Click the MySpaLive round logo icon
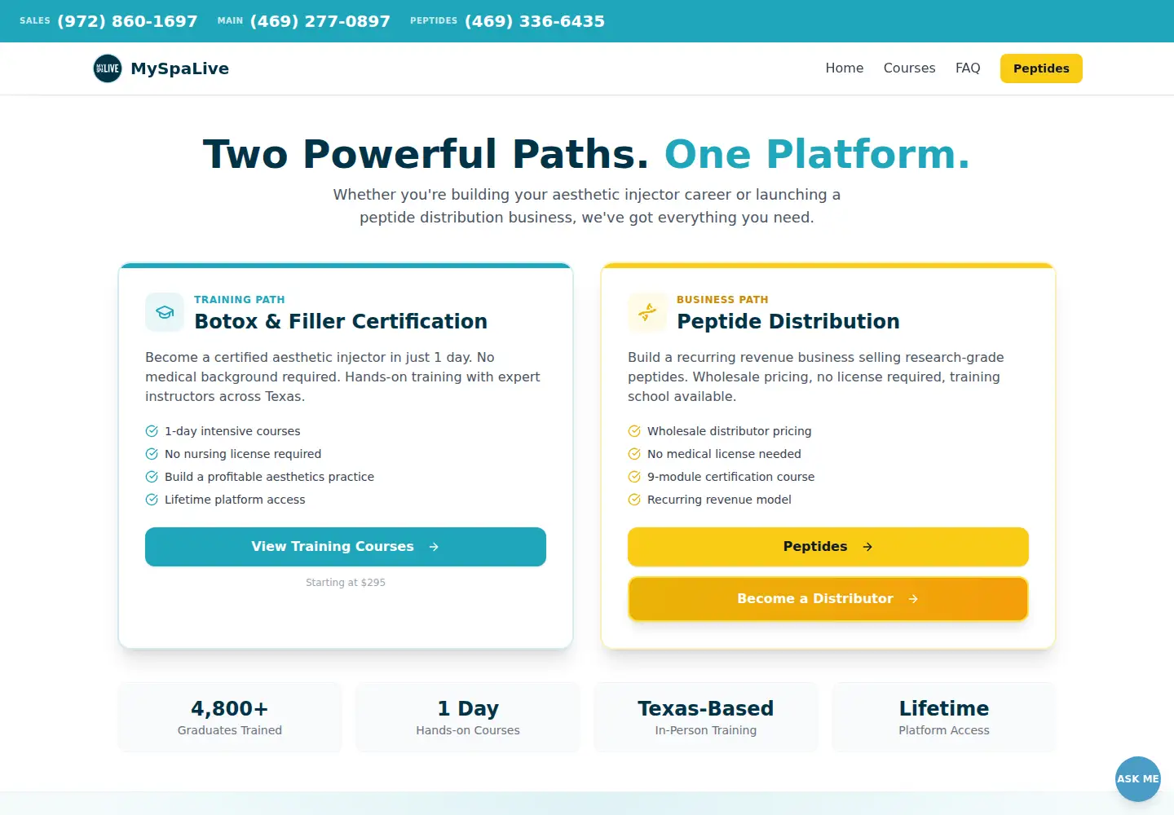Image resolution: width=1174 pixels, height=815 pixels. click(x=108, y=68)
